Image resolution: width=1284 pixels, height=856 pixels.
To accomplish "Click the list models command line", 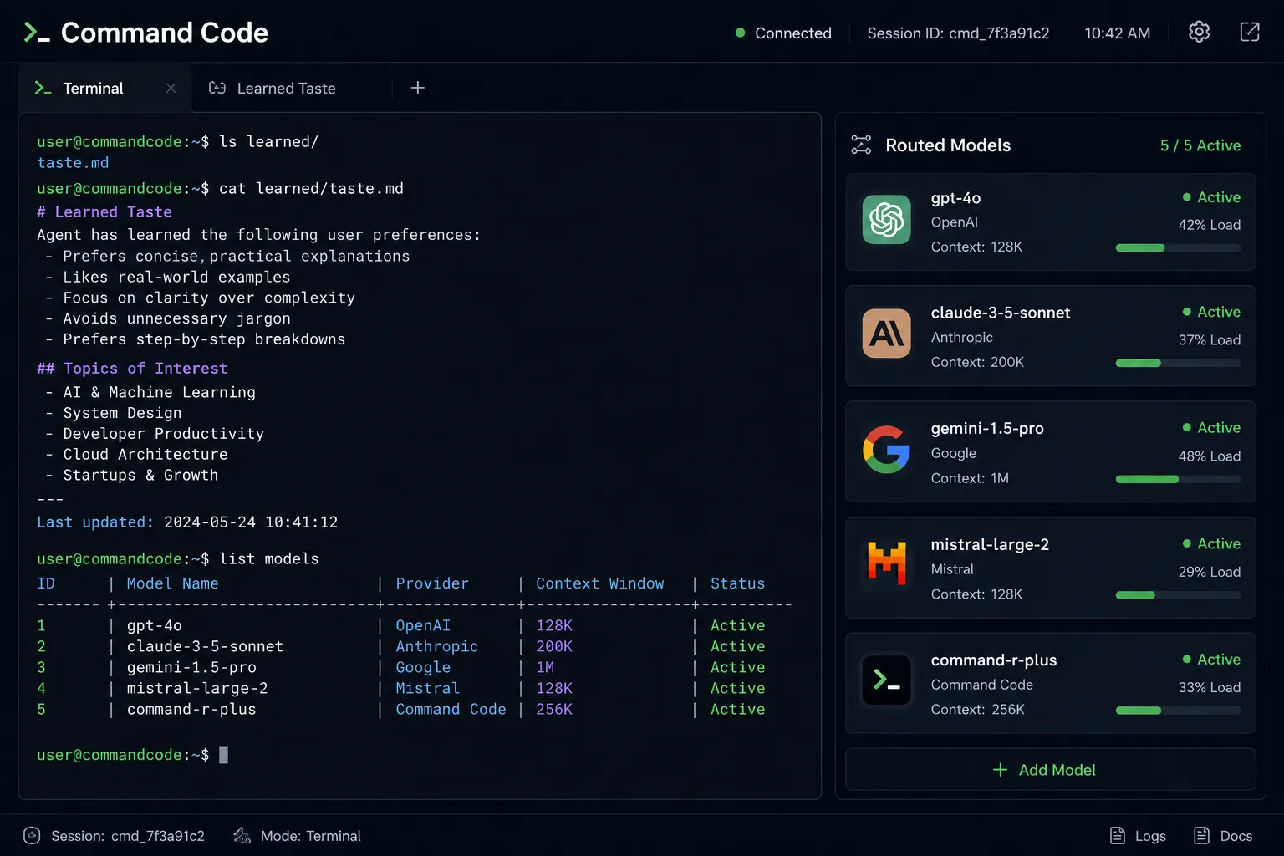I will coord(178,558).
